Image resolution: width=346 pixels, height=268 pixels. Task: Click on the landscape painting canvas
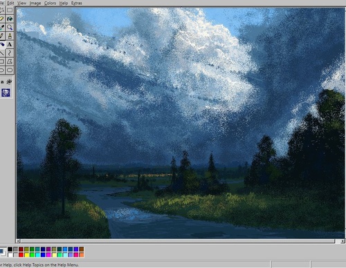click(181, 123)
